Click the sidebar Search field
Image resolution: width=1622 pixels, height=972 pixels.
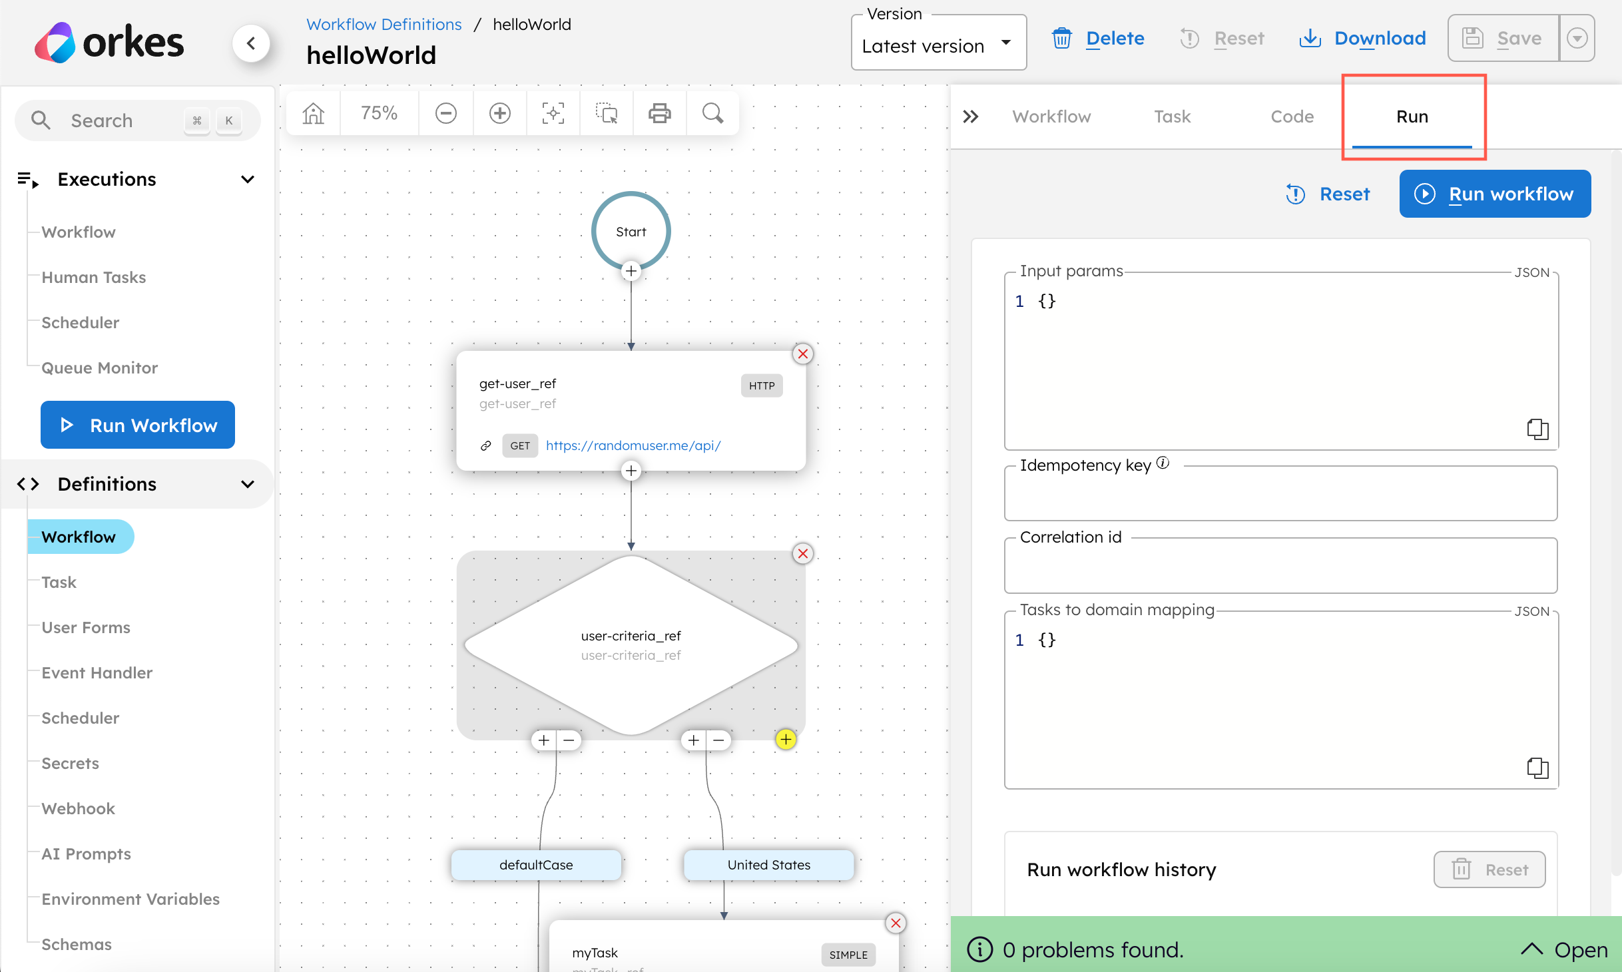(138, 121)
